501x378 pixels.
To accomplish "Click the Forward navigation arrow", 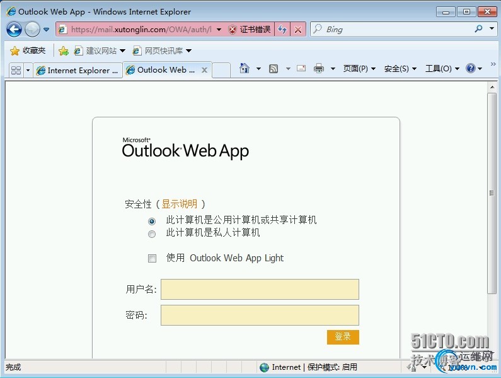I will pos(32,30).
